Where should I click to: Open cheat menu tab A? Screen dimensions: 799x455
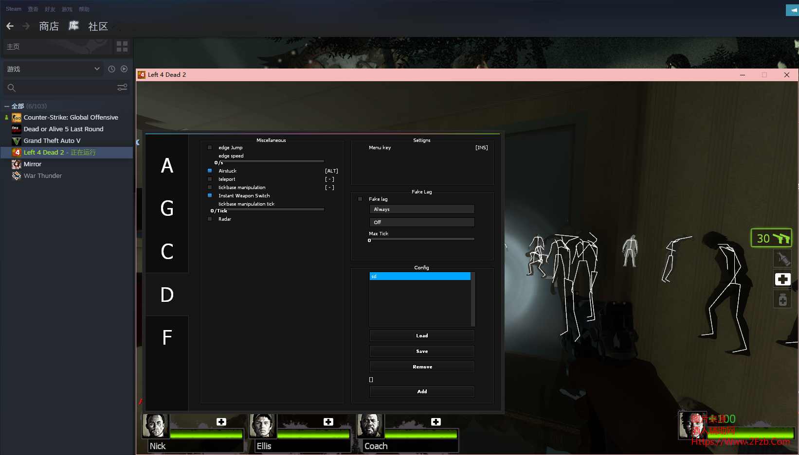click(x=167, y=166)
